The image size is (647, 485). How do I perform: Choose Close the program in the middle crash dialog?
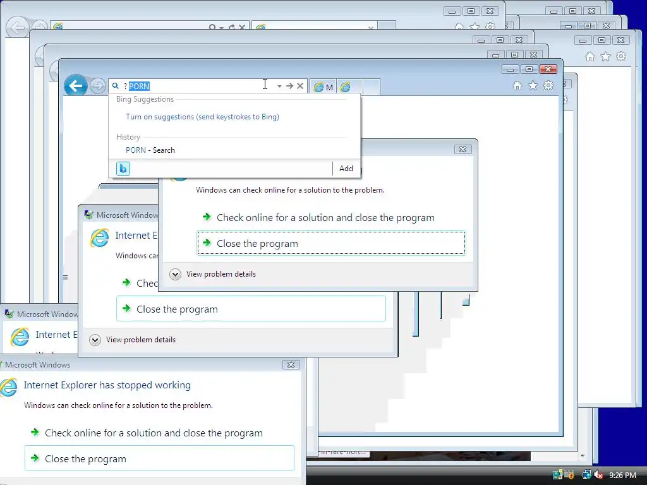(x=251, y=308)
